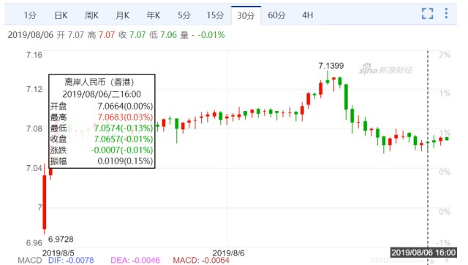Click the 最高 7.0683 row in the tooltip
Viewport: 468px width, 265px height.
tap(102, 117)
